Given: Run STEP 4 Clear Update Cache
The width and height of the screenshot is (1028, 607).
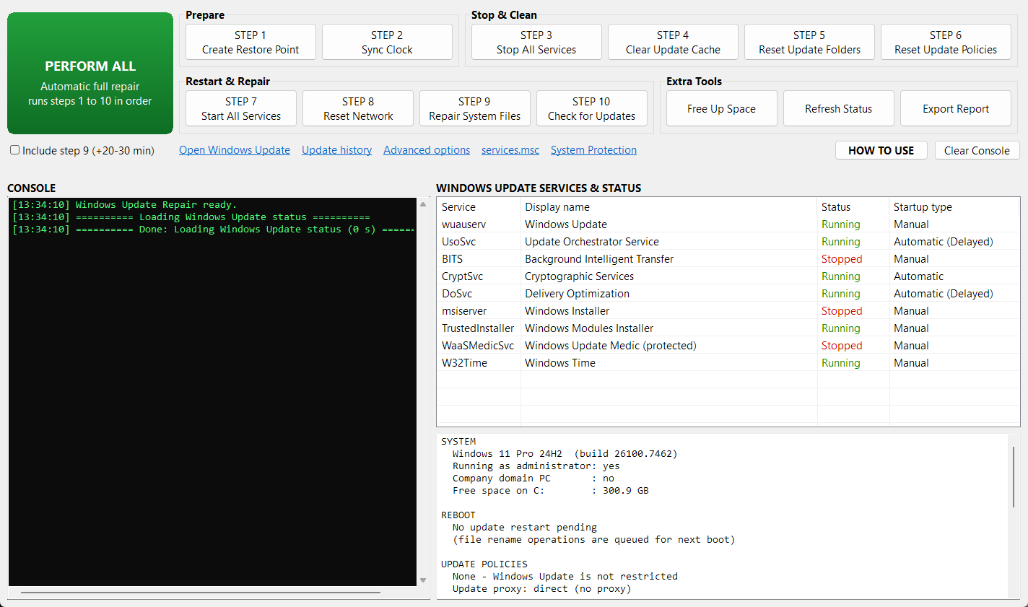Looking at the screenshot, I should pyautogui.click(x=673, y=42).
